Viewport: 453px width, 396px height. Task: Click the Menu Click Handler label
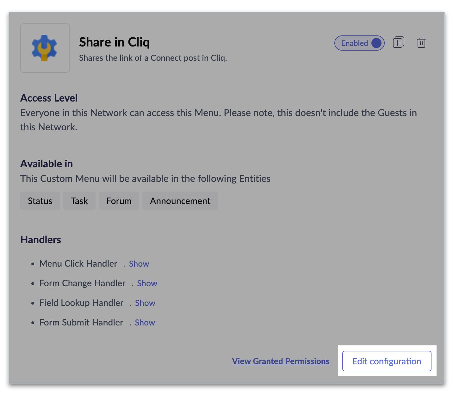(78, 263)
